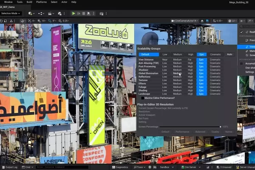This screenshot has height=170, width=255.
Task: Open scale snap 0.25 dropdown
Action: 66,21
